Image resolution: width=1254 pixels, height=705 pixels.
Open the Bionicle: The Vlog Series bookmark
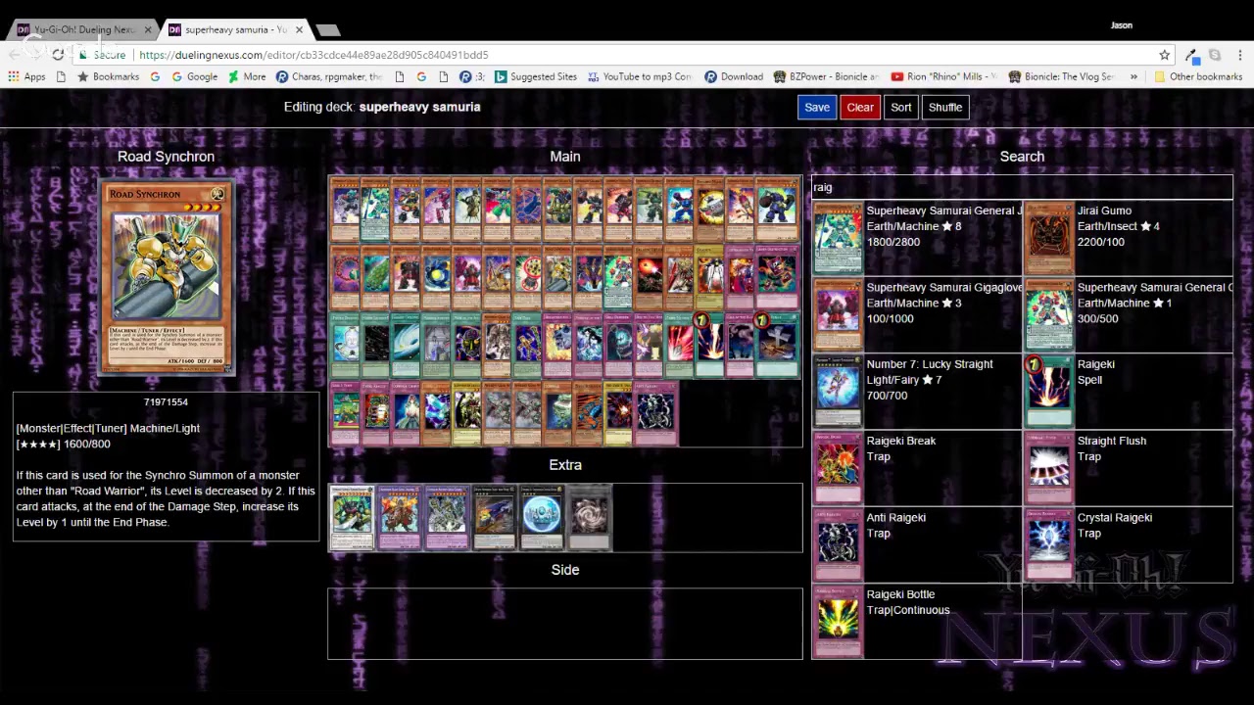tap(1061, 76)
